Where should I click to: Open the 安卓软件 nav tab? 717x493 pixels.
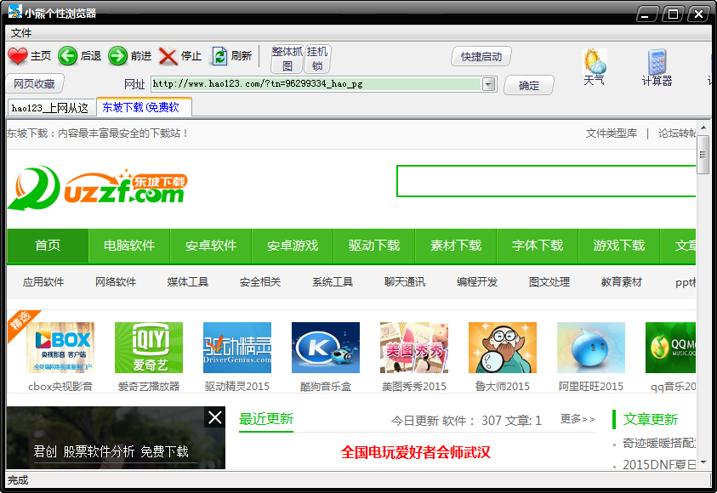(211, 246)
